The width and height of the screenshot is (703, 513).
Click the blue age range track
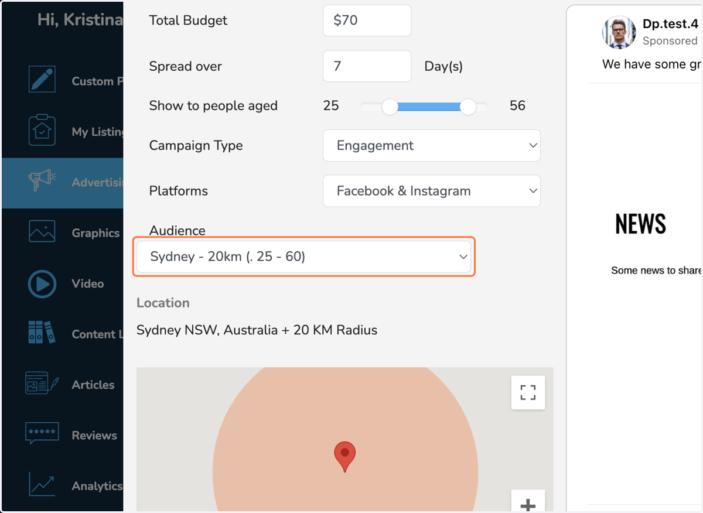429,107
